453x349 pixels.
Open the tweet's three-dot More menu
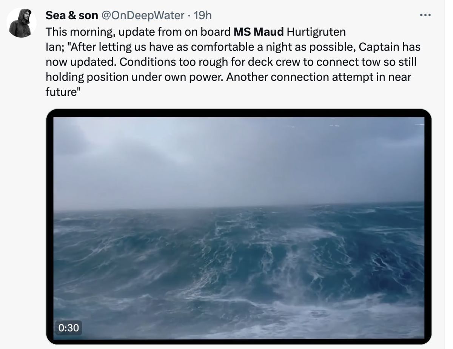[425, 15]
